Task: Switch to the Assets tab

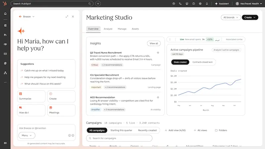Action: pyautogui.click(x=135, y=29)
